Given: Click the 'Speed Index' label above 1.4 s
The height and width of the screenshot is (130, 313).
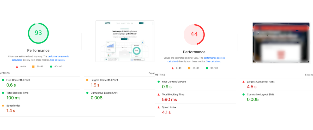Looking at the screenshot, I should [13, 106].
